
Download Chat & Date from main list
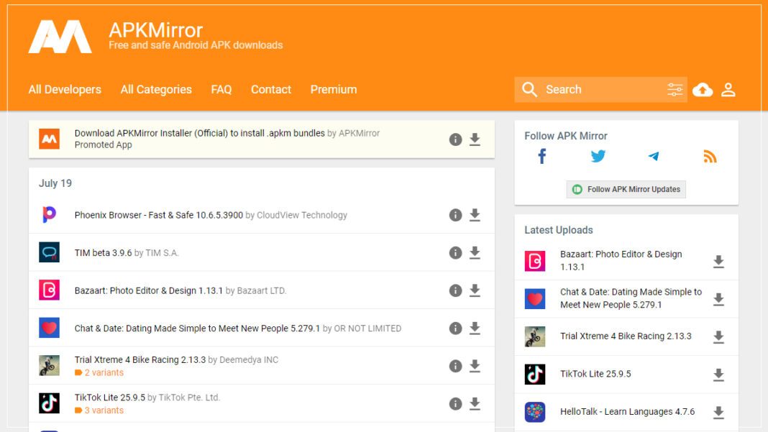(475, 328)
